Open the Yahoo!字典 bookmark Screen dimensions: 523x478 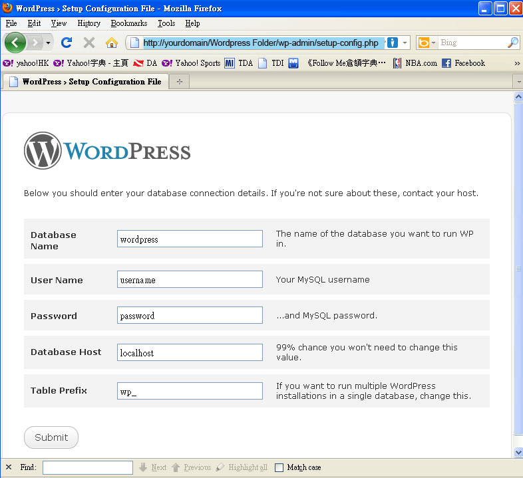click(x=90, y=63)
